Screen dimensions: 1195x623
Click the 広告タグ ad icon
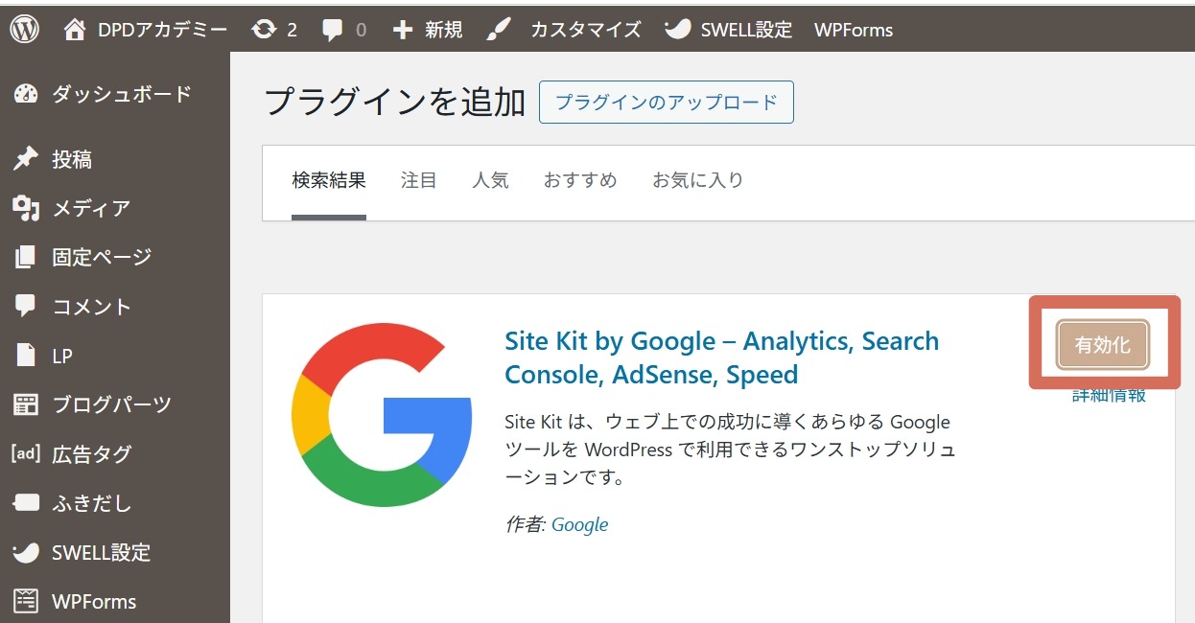coord(25,454)
